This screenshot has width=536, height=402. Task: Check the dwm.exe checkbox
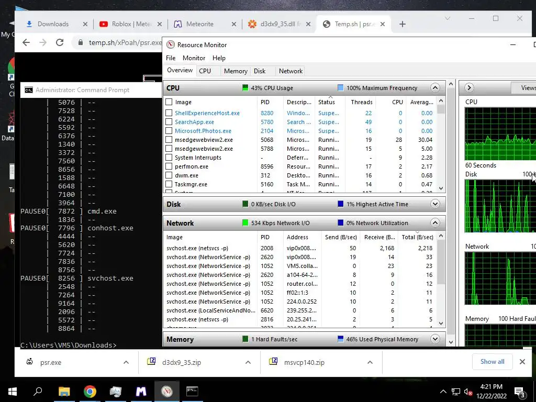169,175
